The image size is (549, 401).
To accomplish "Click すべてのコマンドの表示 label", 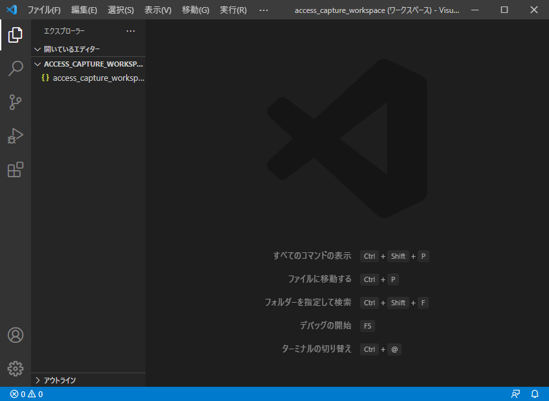I will [x=312, y=255].
